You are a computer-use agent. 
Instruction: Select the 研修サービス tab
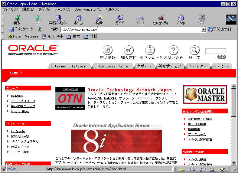170,66
